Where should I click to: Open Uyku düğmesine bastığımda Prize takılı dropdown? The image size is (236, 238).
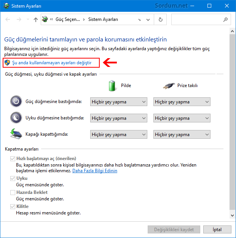pos(182,118)
